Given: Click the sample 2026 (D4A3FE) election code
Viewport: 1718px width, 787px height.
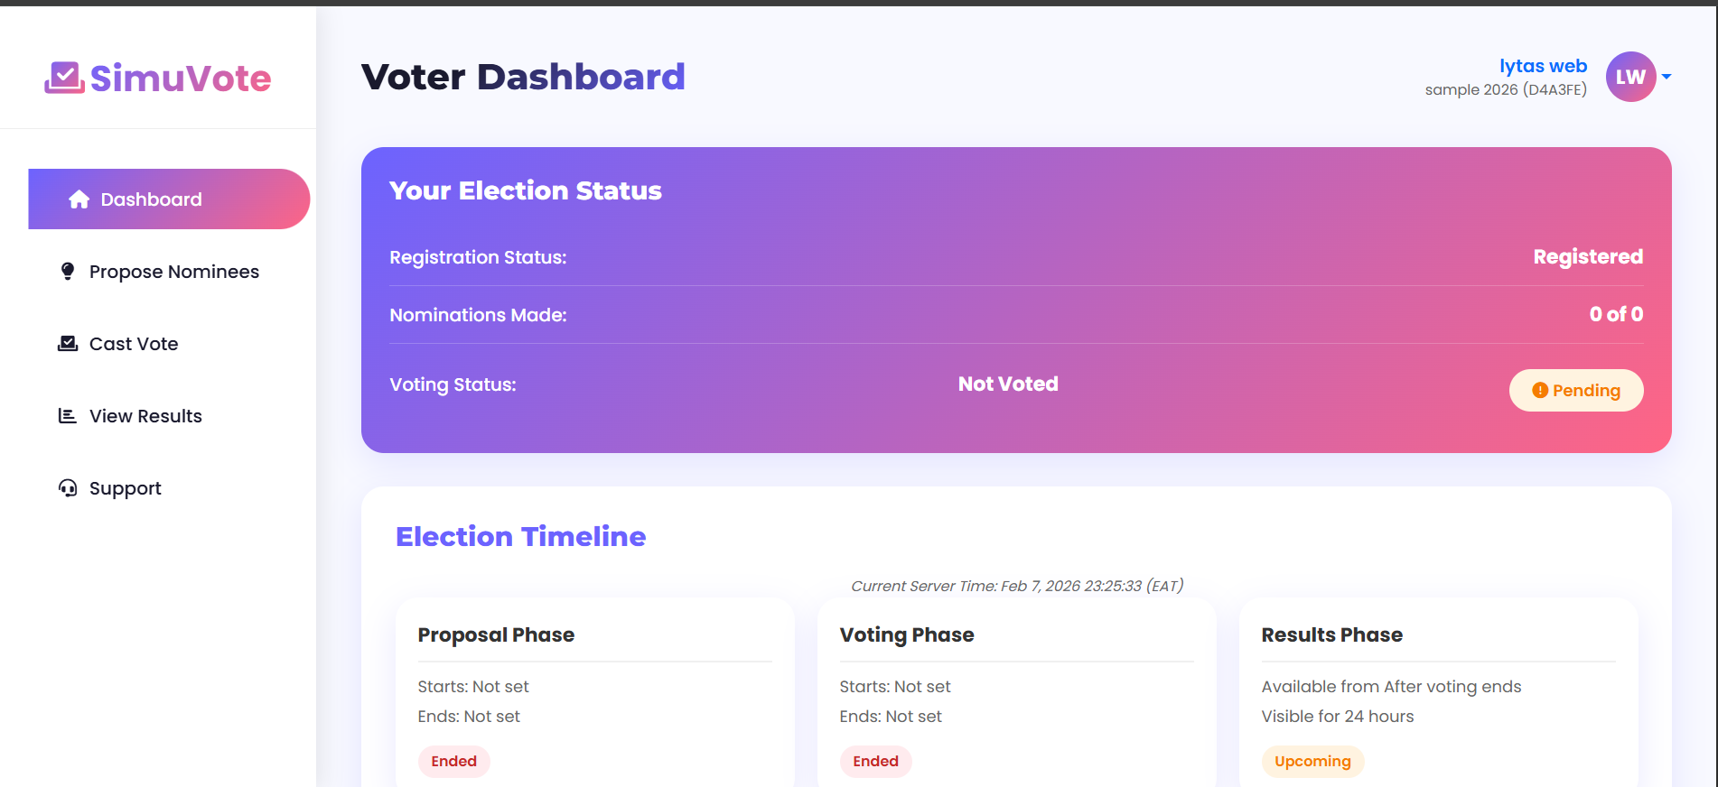Looking at the screenshot, I should coord(1505,89).
